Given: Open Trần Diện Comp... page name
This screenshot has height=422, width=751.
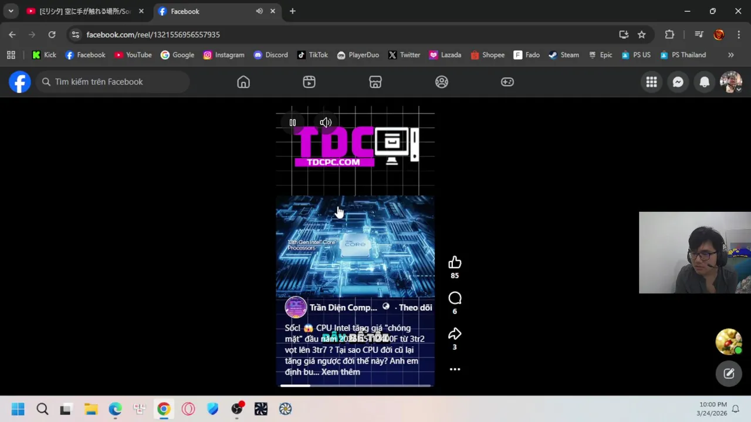Looking at the screenshot, I should tap(343, 308).
